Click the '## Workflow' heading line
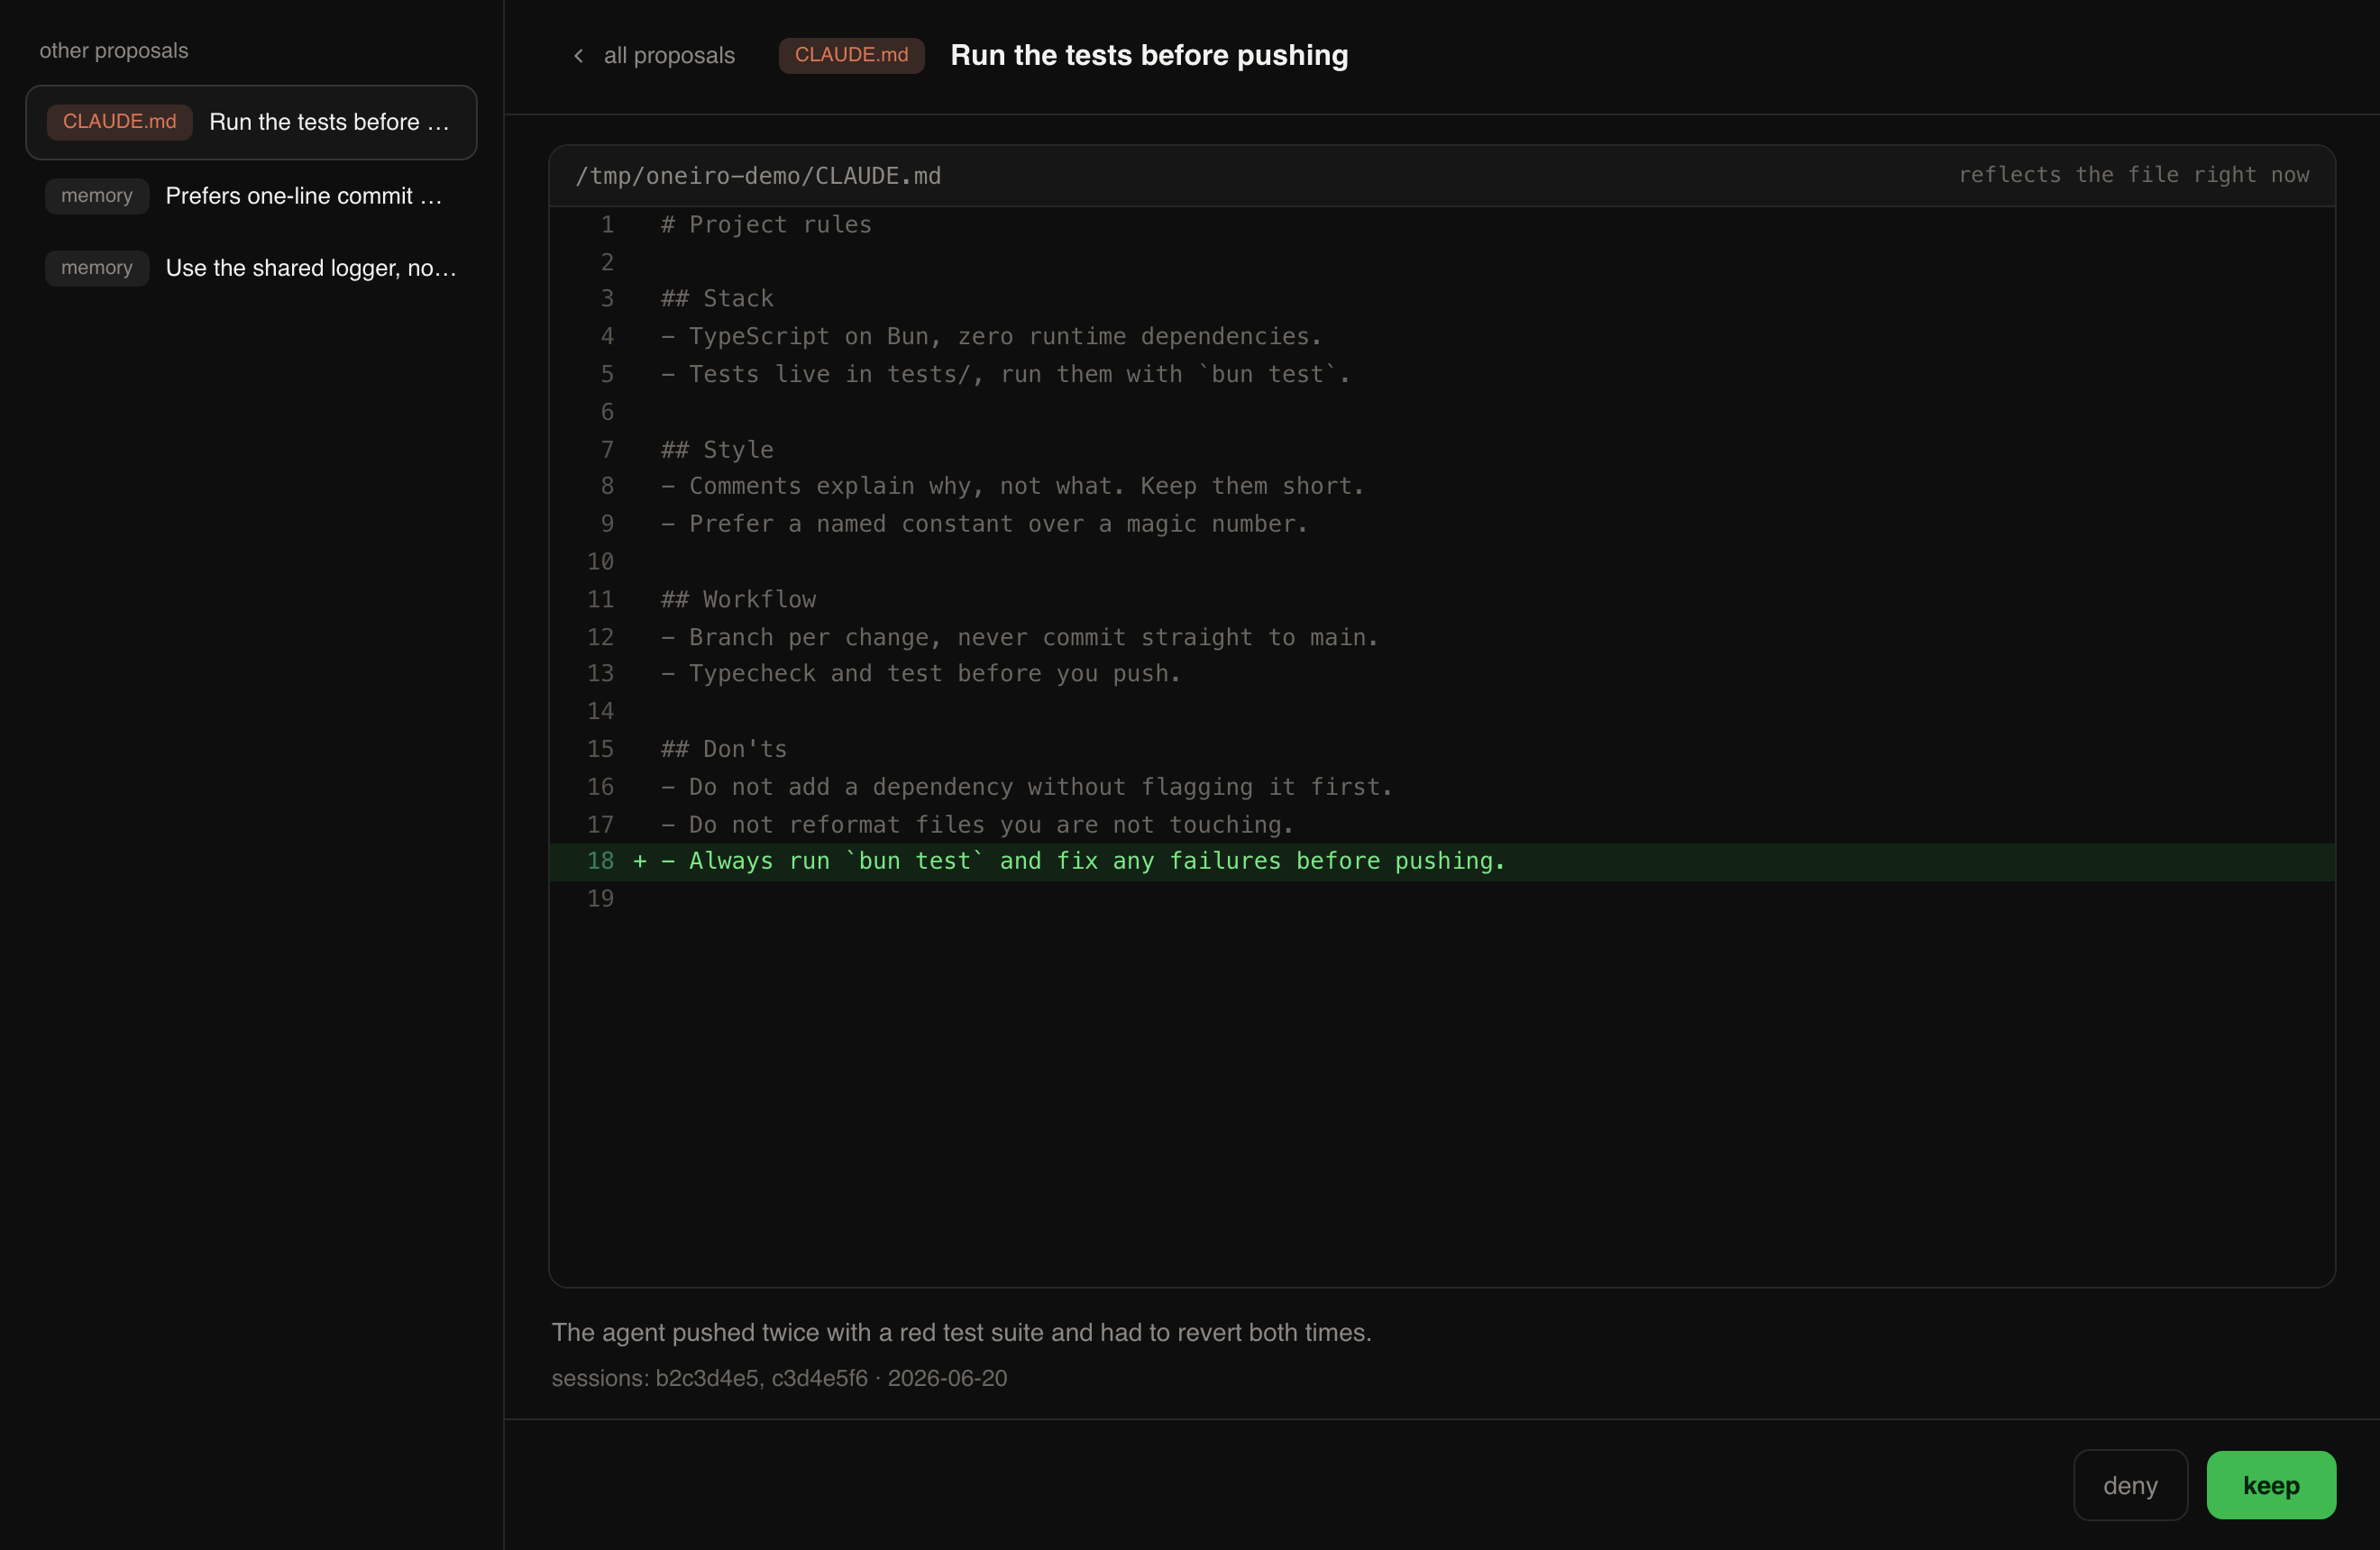Image resolution: width=2380 pixels, height=1550 pixels. point(738,599)
